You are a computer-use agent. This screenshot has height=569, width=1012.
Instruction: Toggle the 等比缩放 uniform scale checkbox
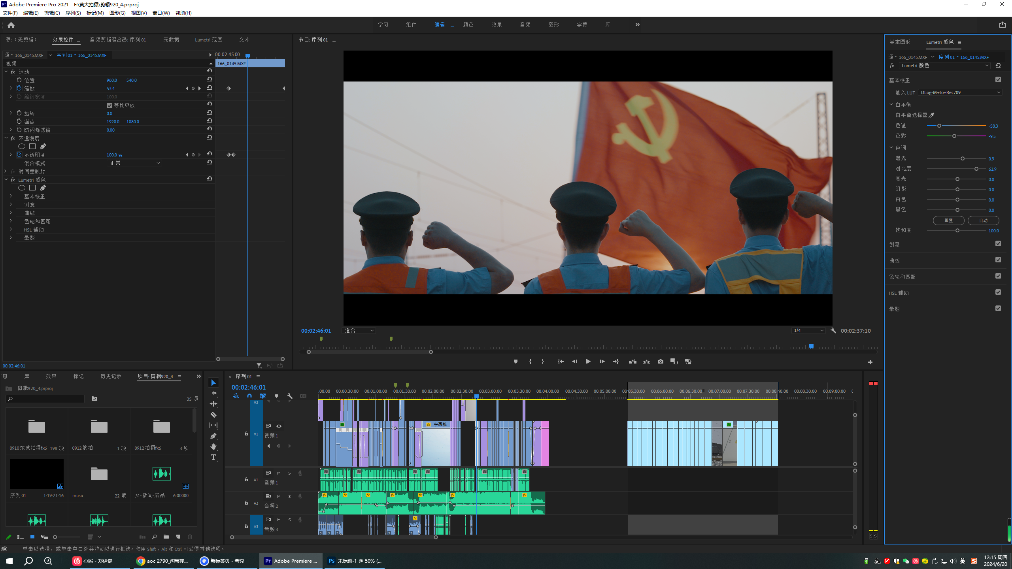click(x=110, y=105)
